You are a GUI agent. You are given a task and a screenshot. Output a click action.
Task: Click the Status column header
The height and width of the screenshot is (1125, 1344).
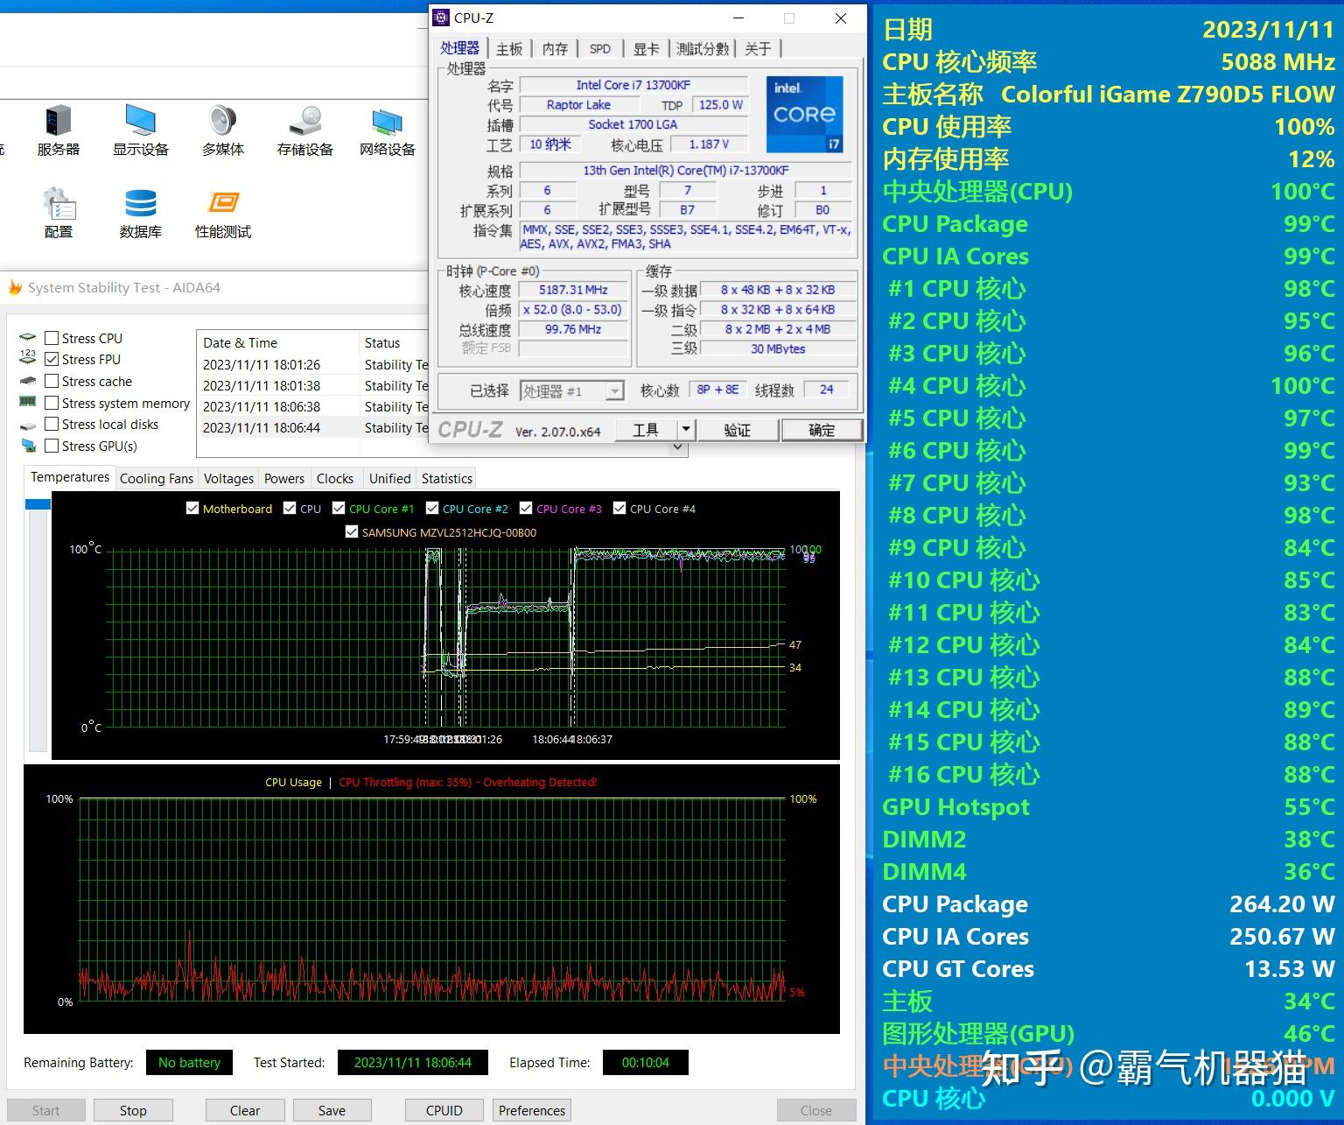click(394, 342)
